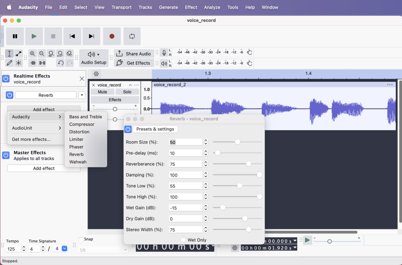This screenshot has width=402, height=265.
Task: Click the Zoom In magnifier icon
Action: [x=33, y=54]
